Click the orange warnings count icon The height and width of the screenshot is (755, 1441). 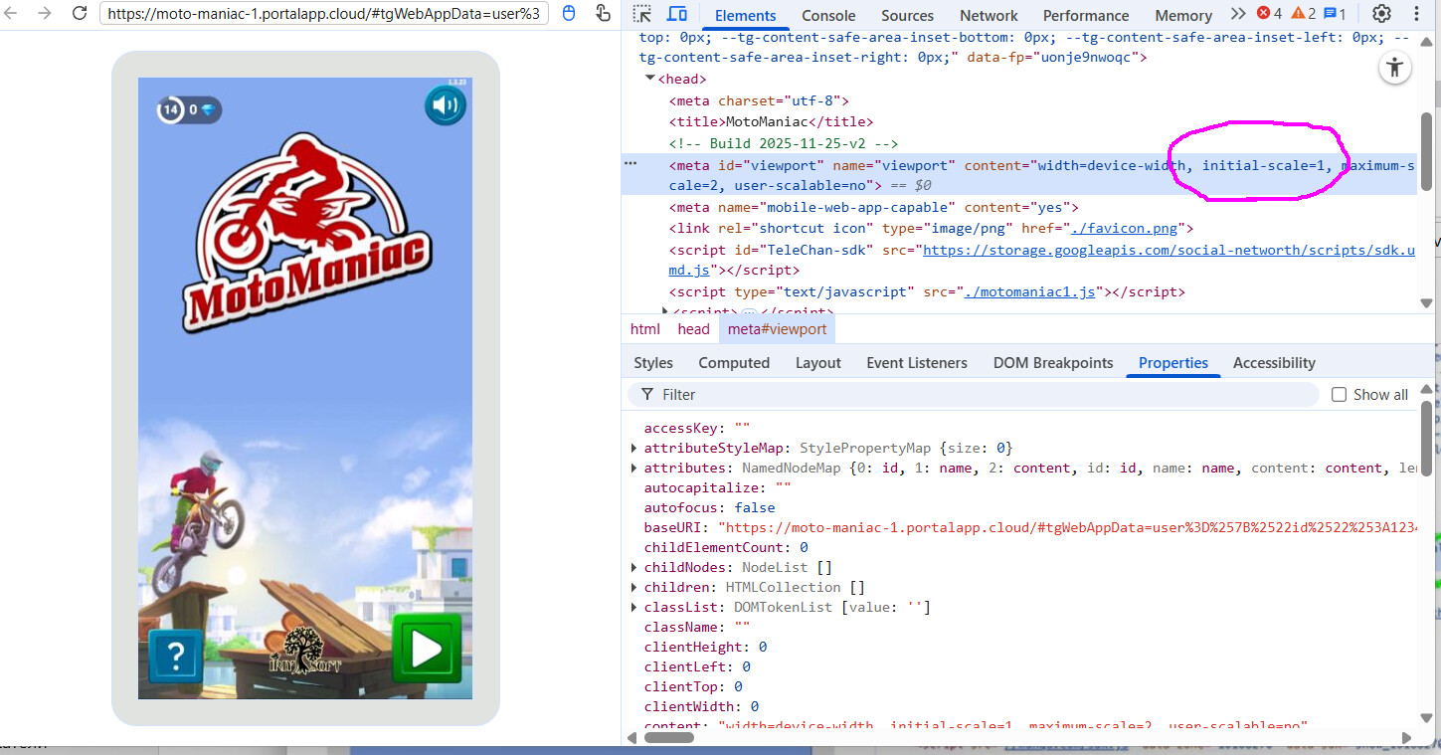(1303, 14)
